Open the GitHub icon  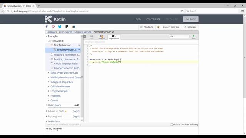66,26
